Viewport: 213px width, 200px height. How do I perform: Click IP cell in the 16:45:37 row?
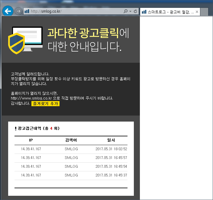click(31, 175)
